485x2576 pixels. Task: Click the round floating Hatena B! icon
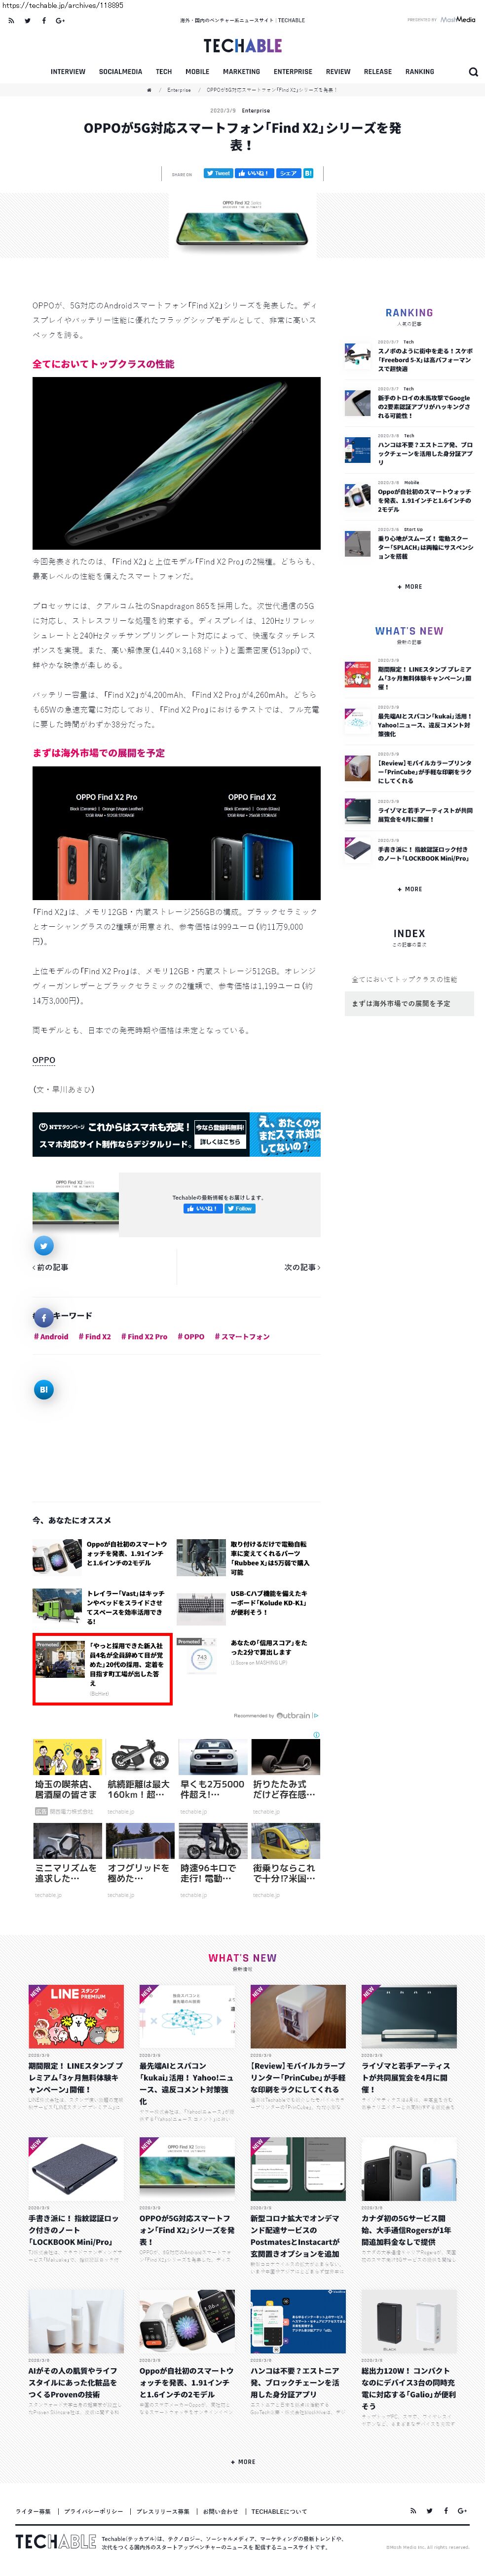coord(43,1389)
